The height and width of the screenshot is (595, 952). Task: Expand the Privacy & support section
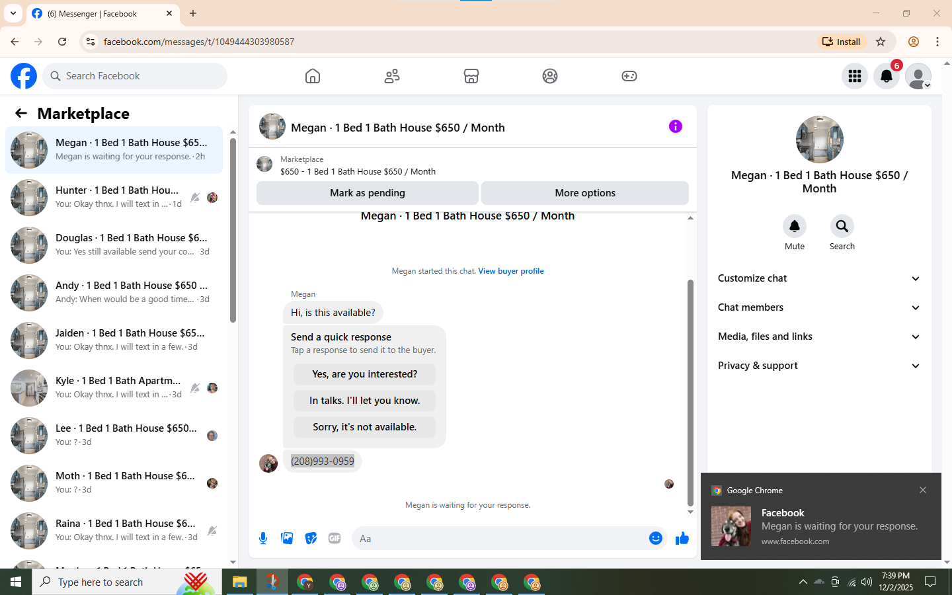click(x=819, y=366)
